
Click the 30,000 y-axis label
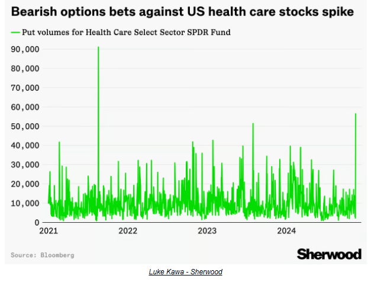25,165
